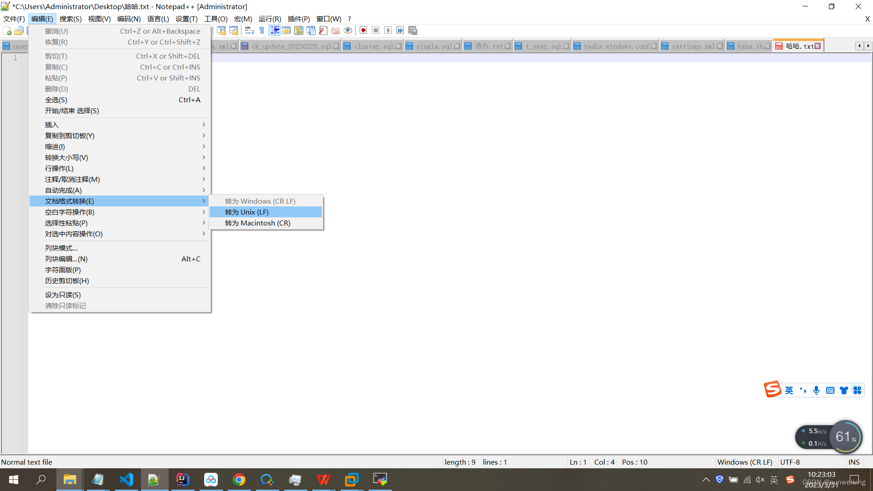Open the 视图(V) menu
The width and height of the screenshot is (873, 491).
[100, 19]
